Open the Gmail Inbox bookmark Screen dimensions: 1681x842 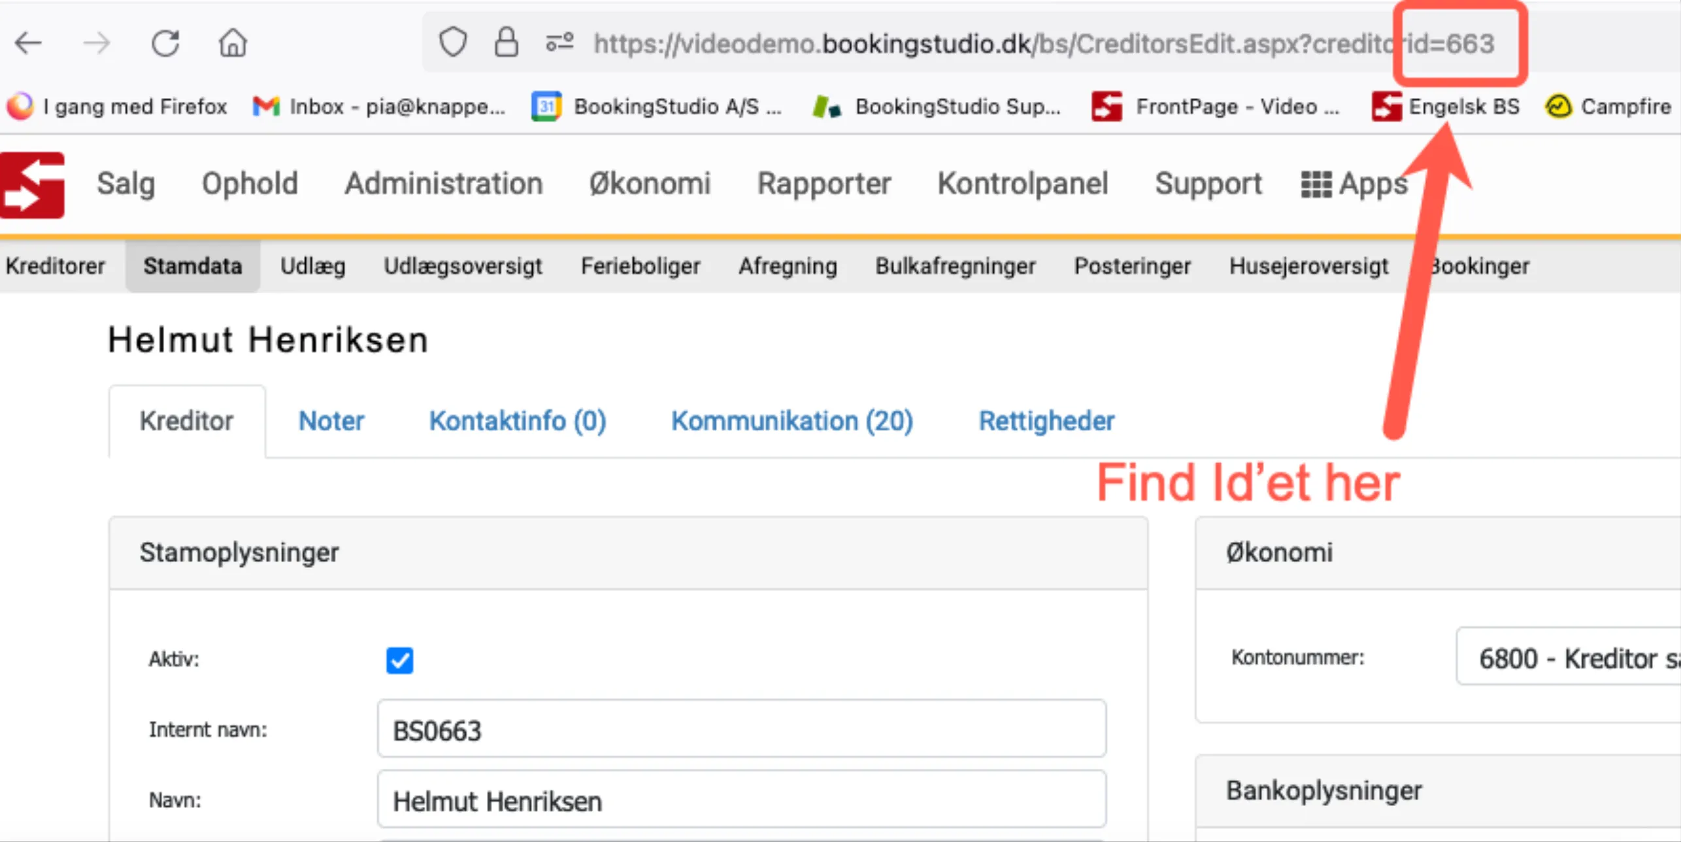[378, 106]
